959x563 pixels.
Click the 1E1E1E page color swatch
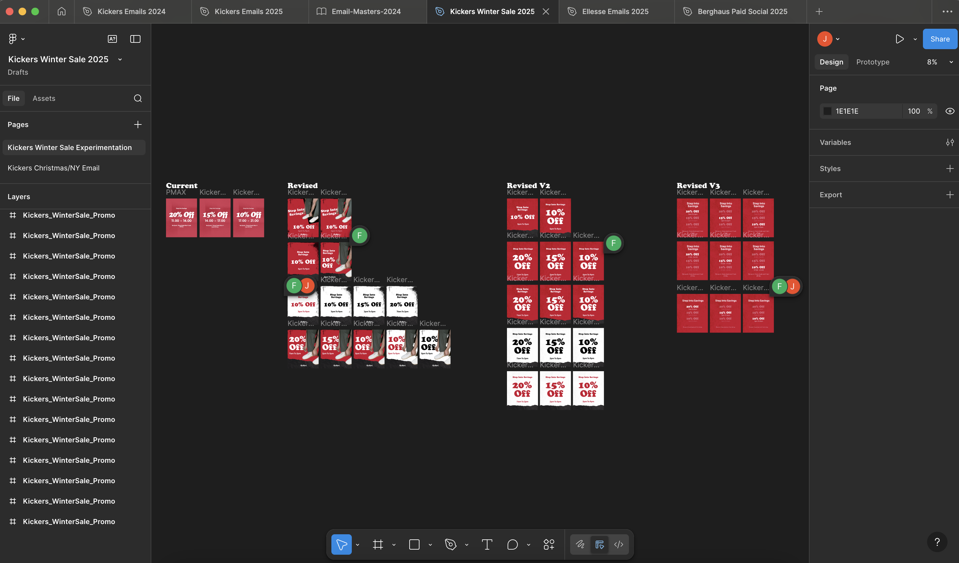pos(827,111)
